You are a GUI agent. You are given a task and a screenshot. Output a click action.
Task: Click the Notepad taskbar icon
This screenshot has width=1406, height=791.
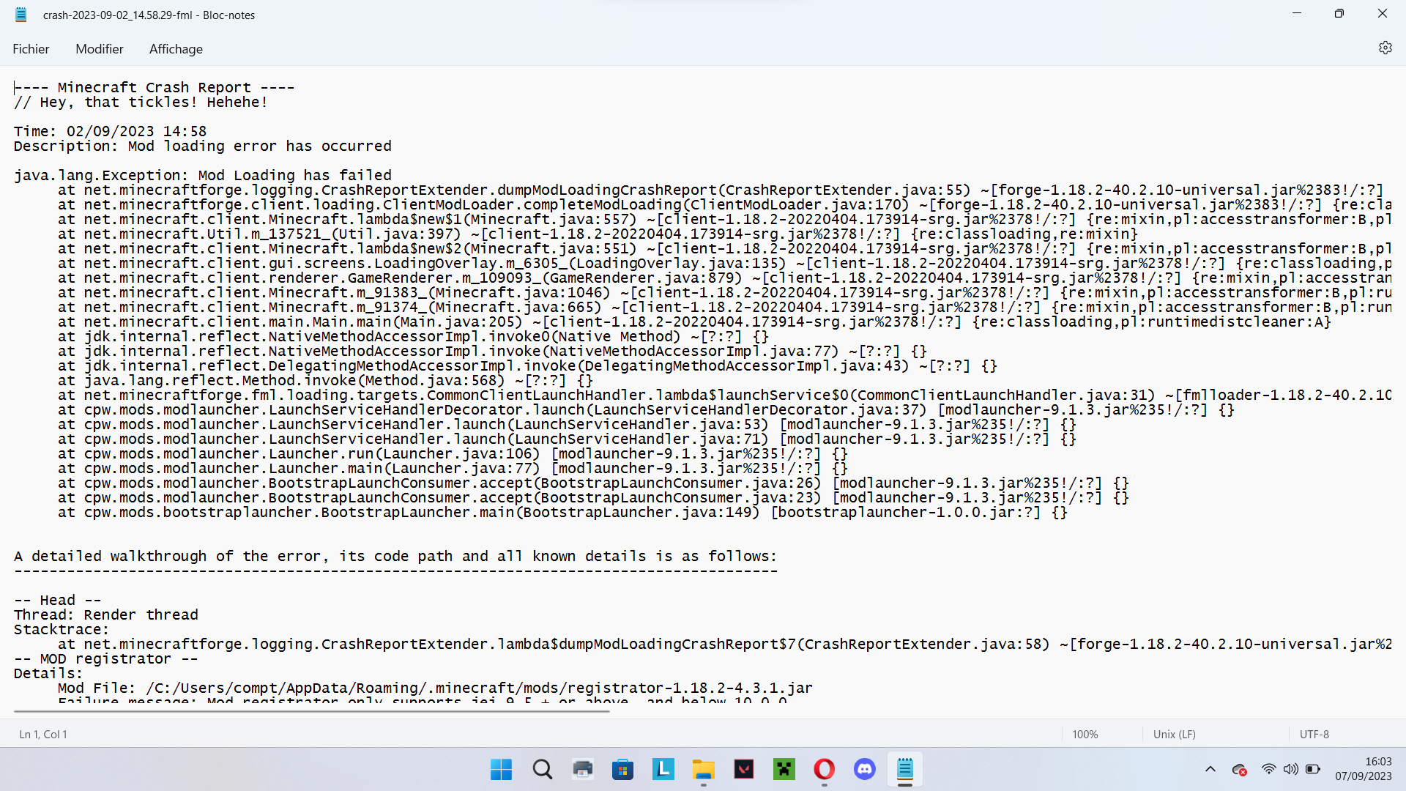click(905, 769)
